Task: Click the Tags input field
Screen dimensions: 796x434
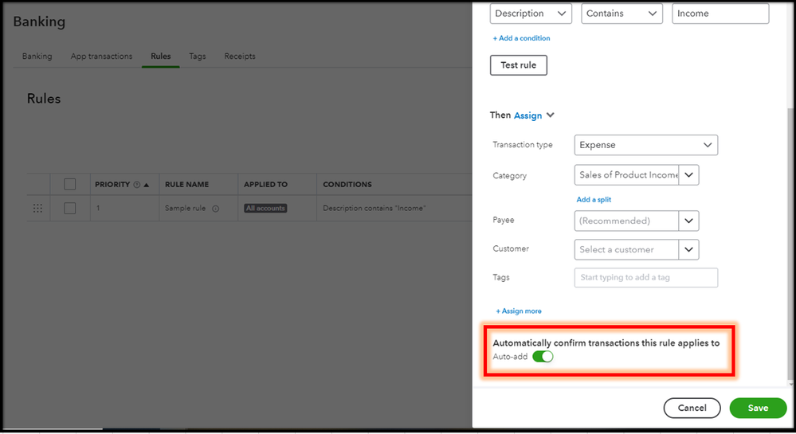Action: click(645, 277)
